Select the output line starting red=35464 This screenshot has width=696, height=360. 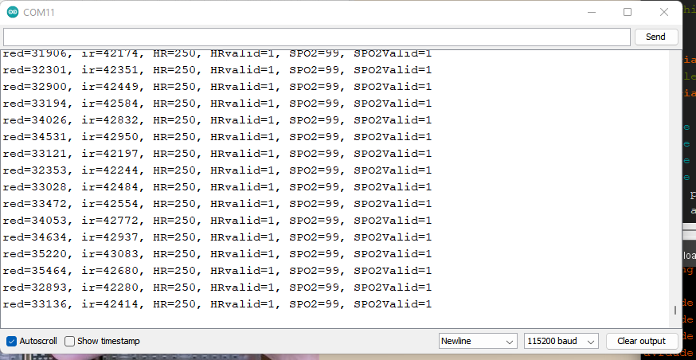click(217, 271)
